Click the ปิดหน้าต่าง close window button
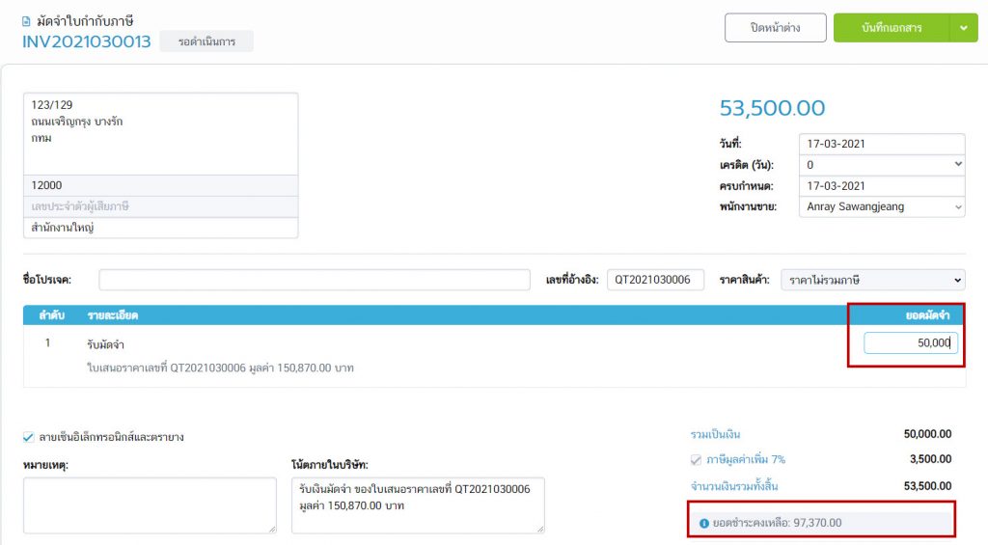Image resolution: width=988 pixels, height=545 pixels. point(775,28)
